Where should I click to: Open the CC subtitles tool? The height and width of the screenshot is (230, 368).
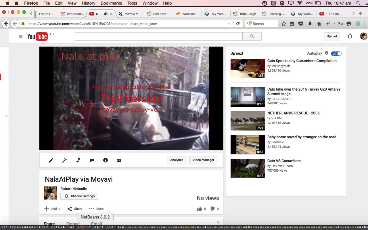pos(119,160)
